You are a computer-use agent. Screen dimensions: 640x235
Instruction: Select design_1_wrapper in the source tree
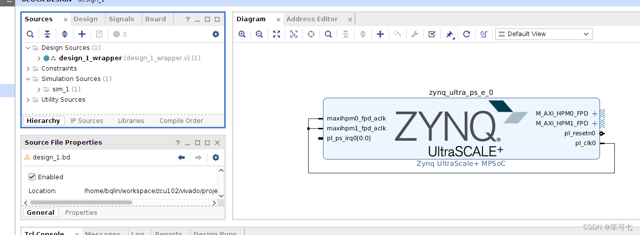(90, 58)
